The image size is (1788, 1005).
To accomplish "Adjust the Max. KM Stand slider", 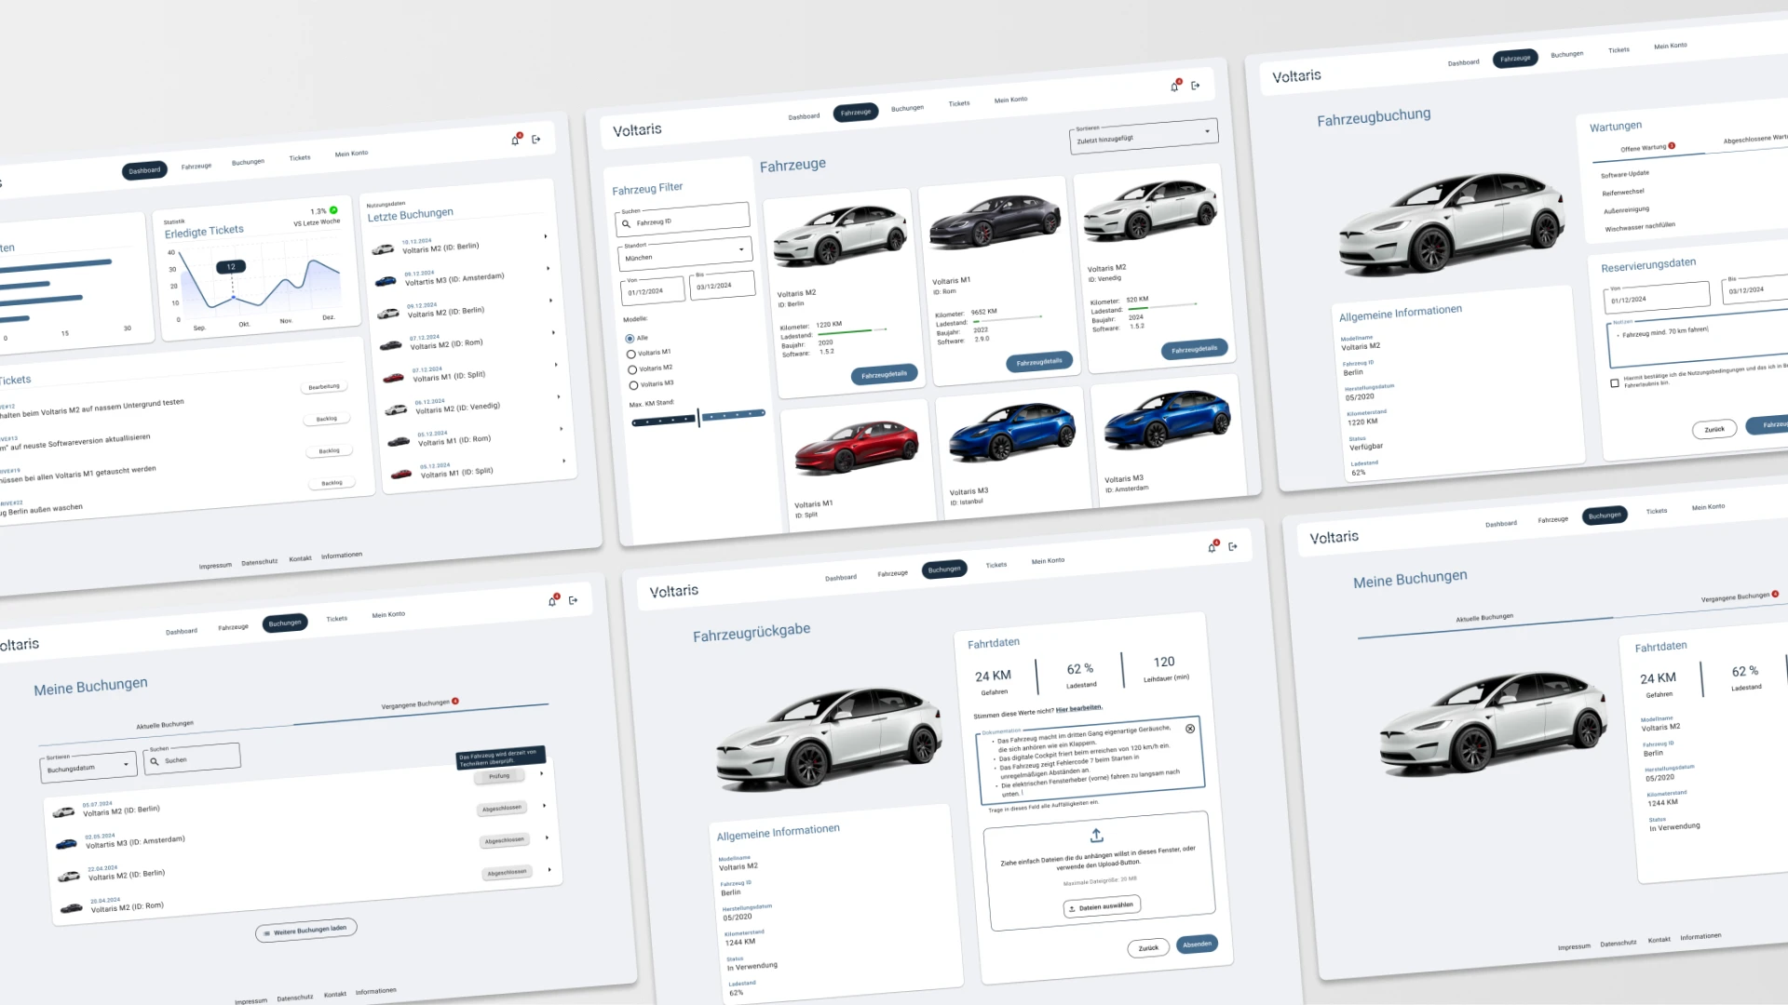I will click(697, 418).
